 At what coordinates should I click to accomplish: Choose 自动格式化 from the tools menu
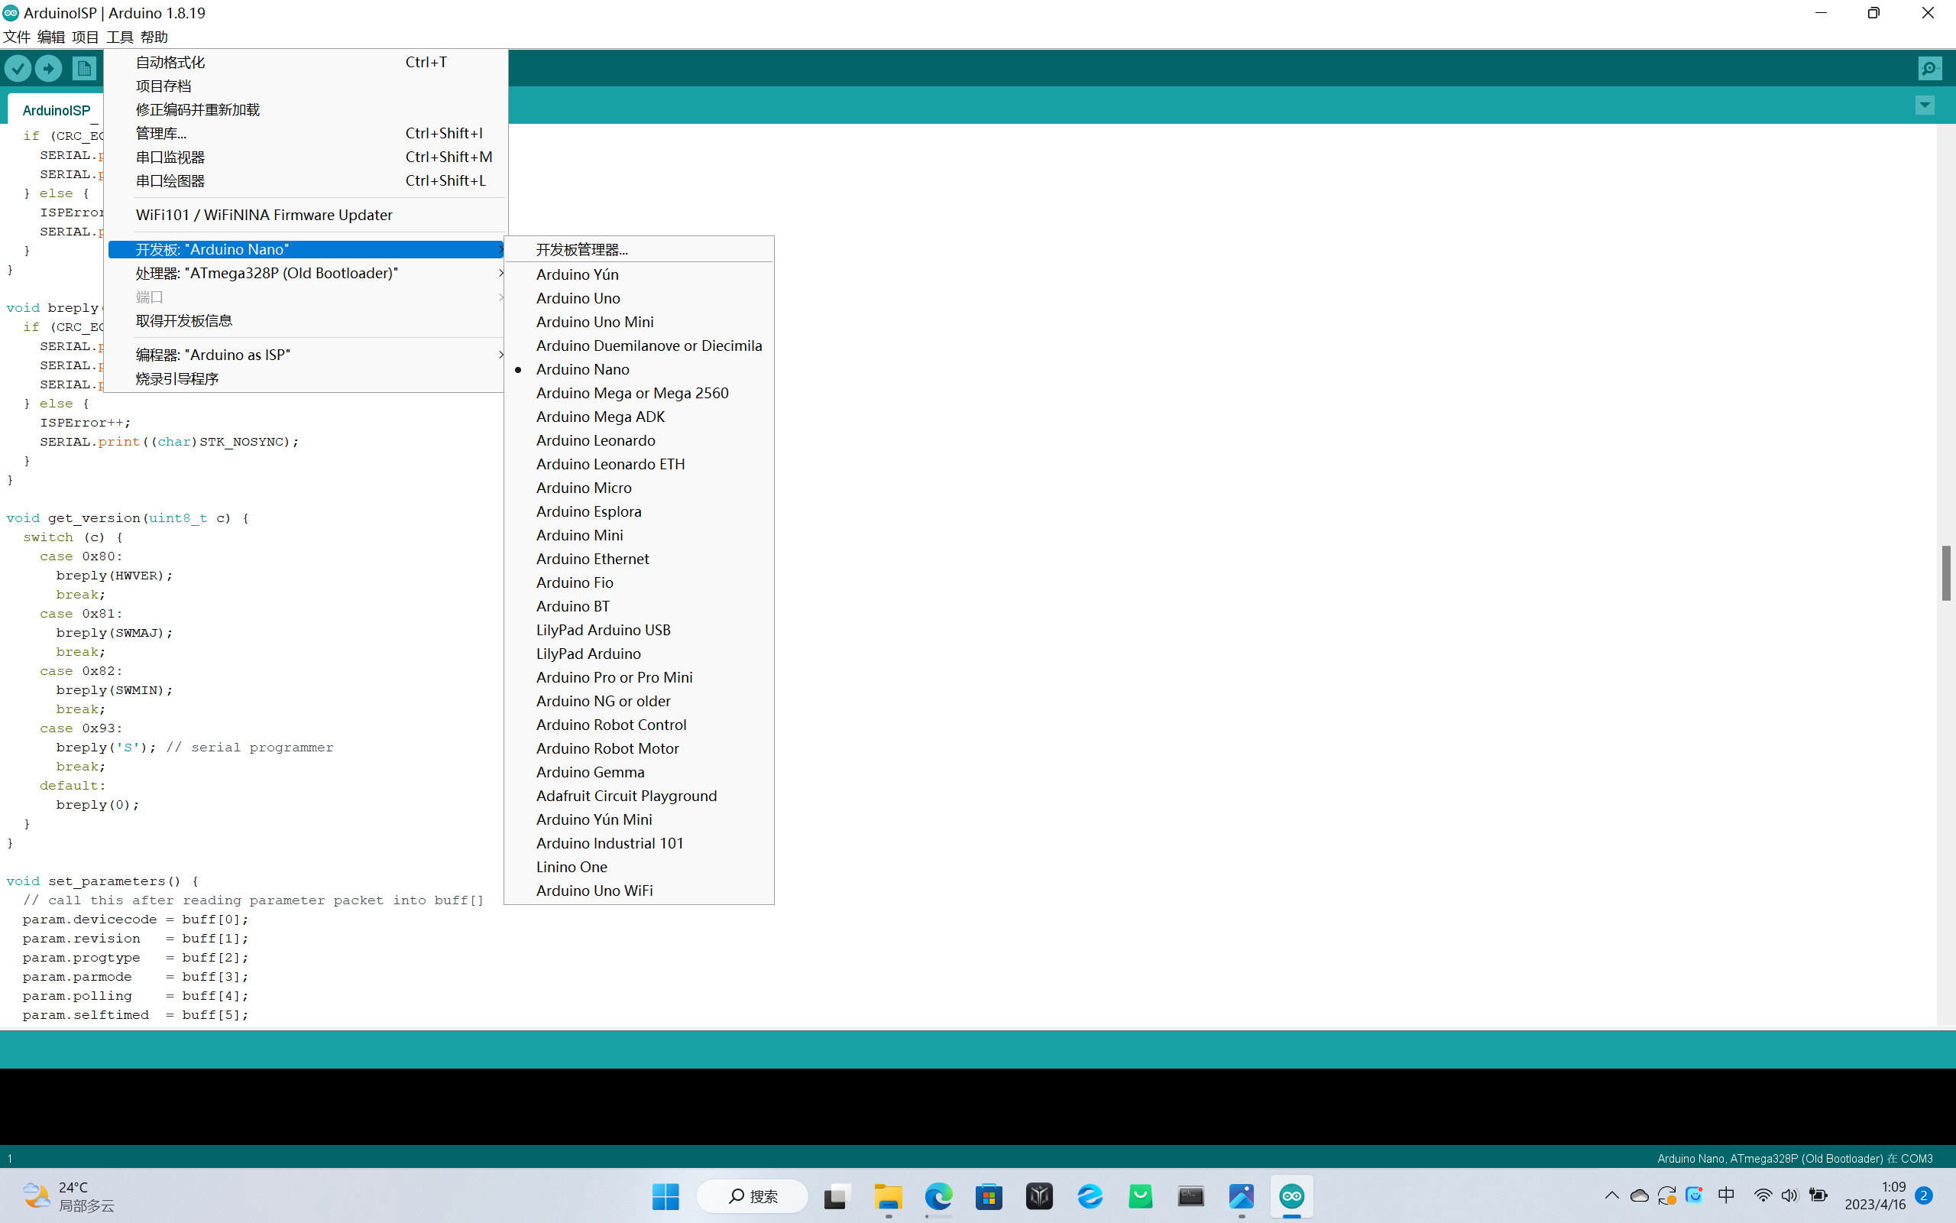[307, 62]
